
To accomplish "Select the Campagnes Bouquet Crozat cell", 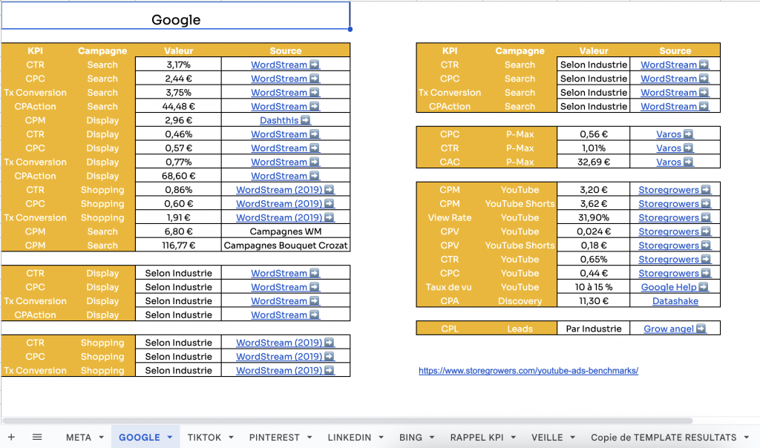I will point(286,246).
